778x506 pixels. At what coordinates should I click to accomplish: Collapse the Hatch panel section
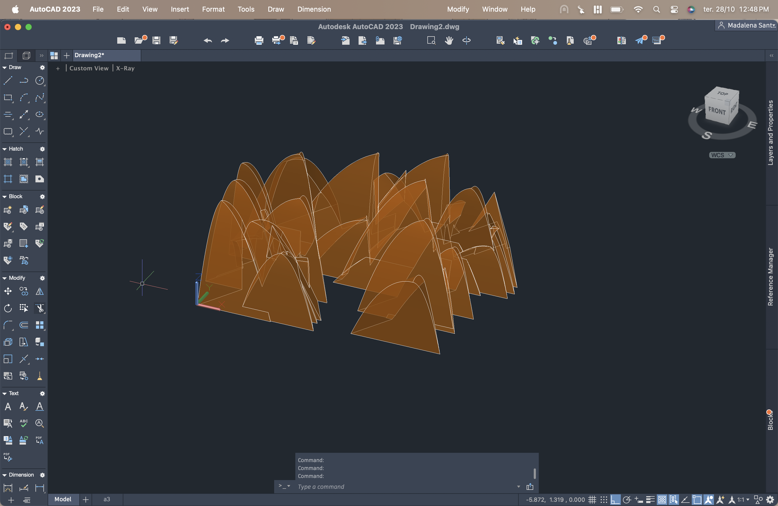coord(4,149)
